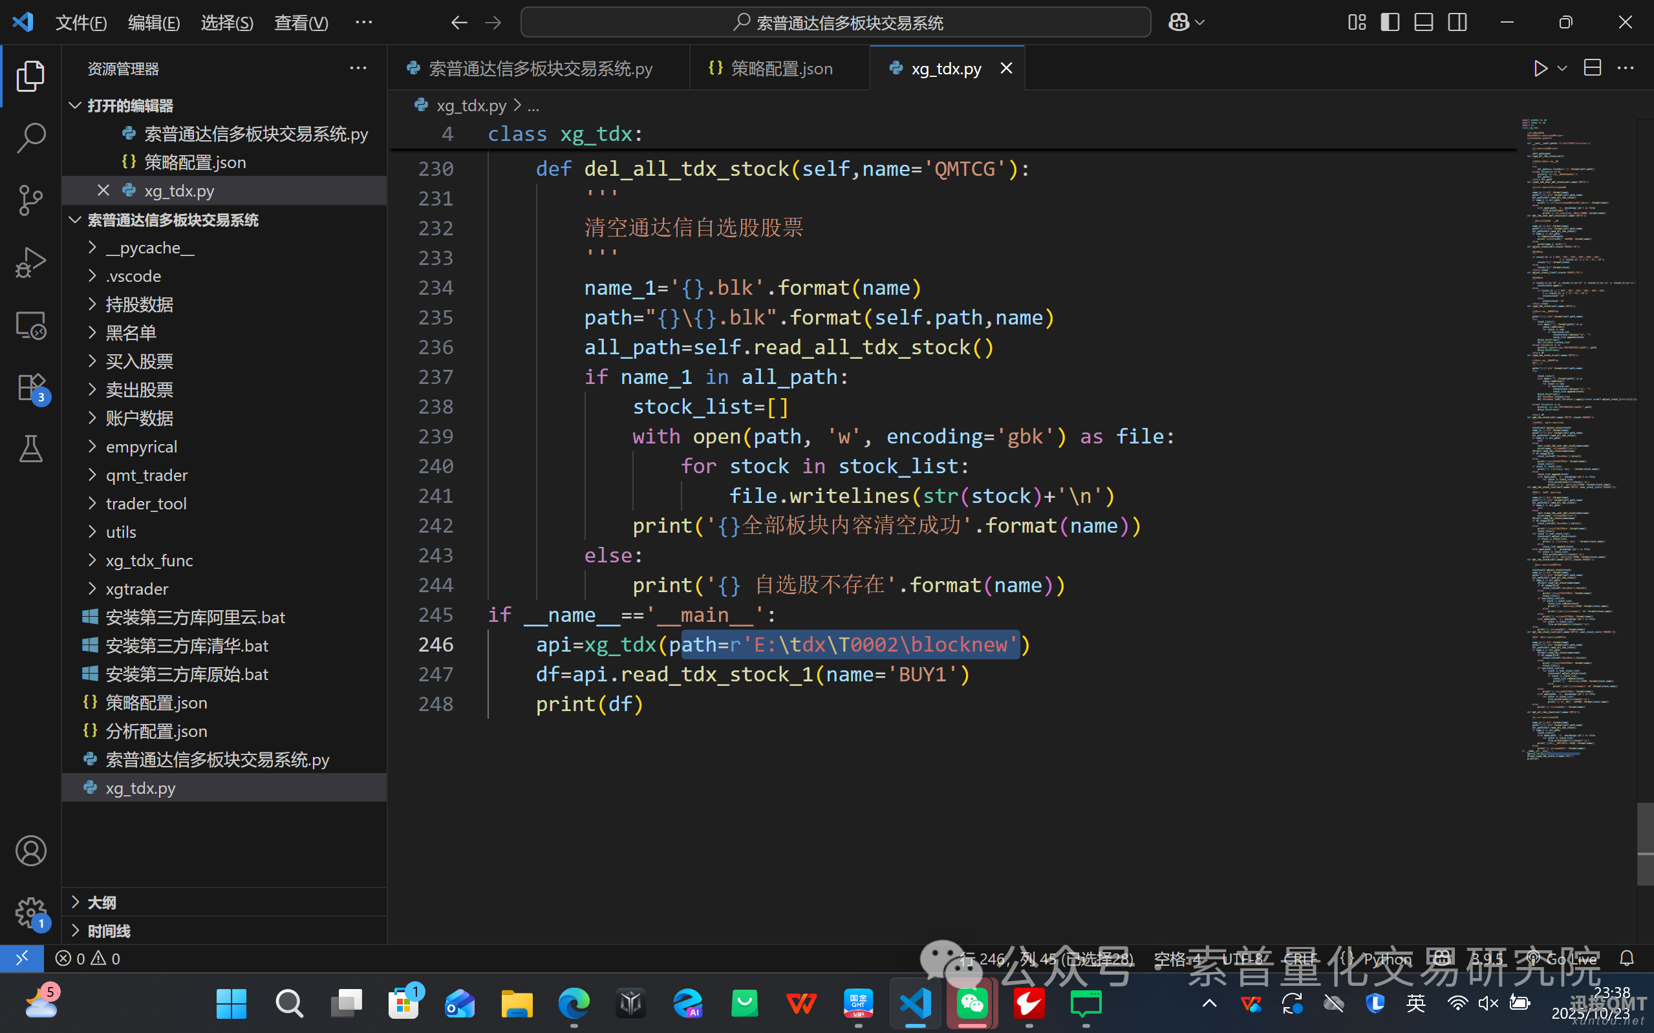Viewport: 1654px width, 1033px height.
Task: Open the run button dropdown arrow
Action: pos(1562,69)
